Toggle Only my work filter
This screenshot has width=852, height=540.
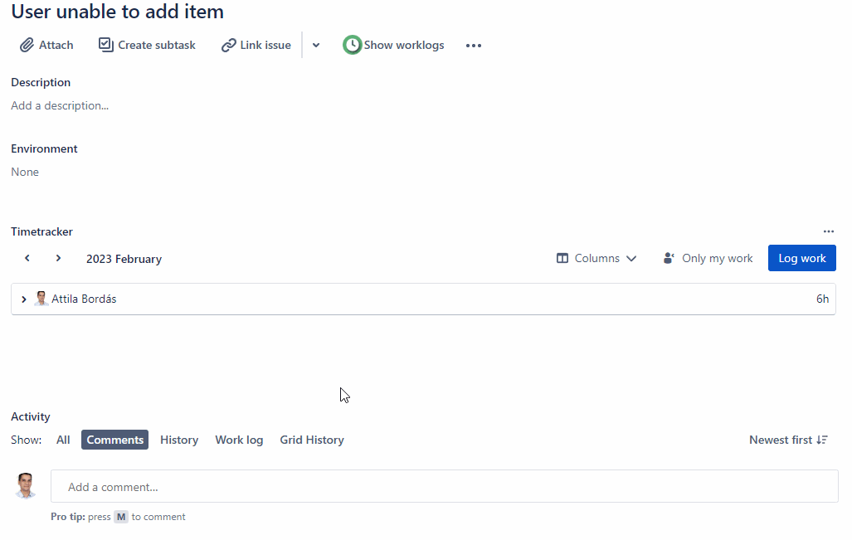tap(708, 259)
